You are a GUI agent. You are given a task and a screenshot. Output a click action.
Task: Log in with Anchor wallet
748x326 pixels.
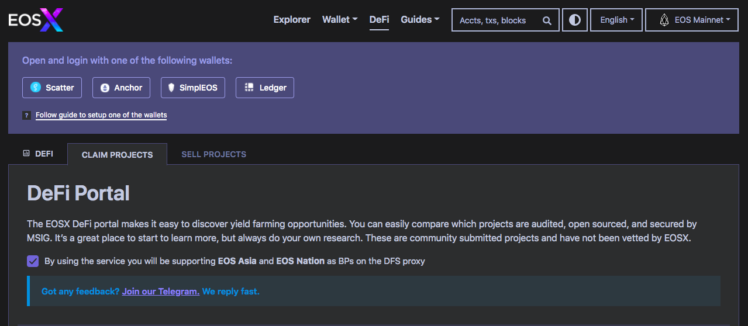[121, 88]
